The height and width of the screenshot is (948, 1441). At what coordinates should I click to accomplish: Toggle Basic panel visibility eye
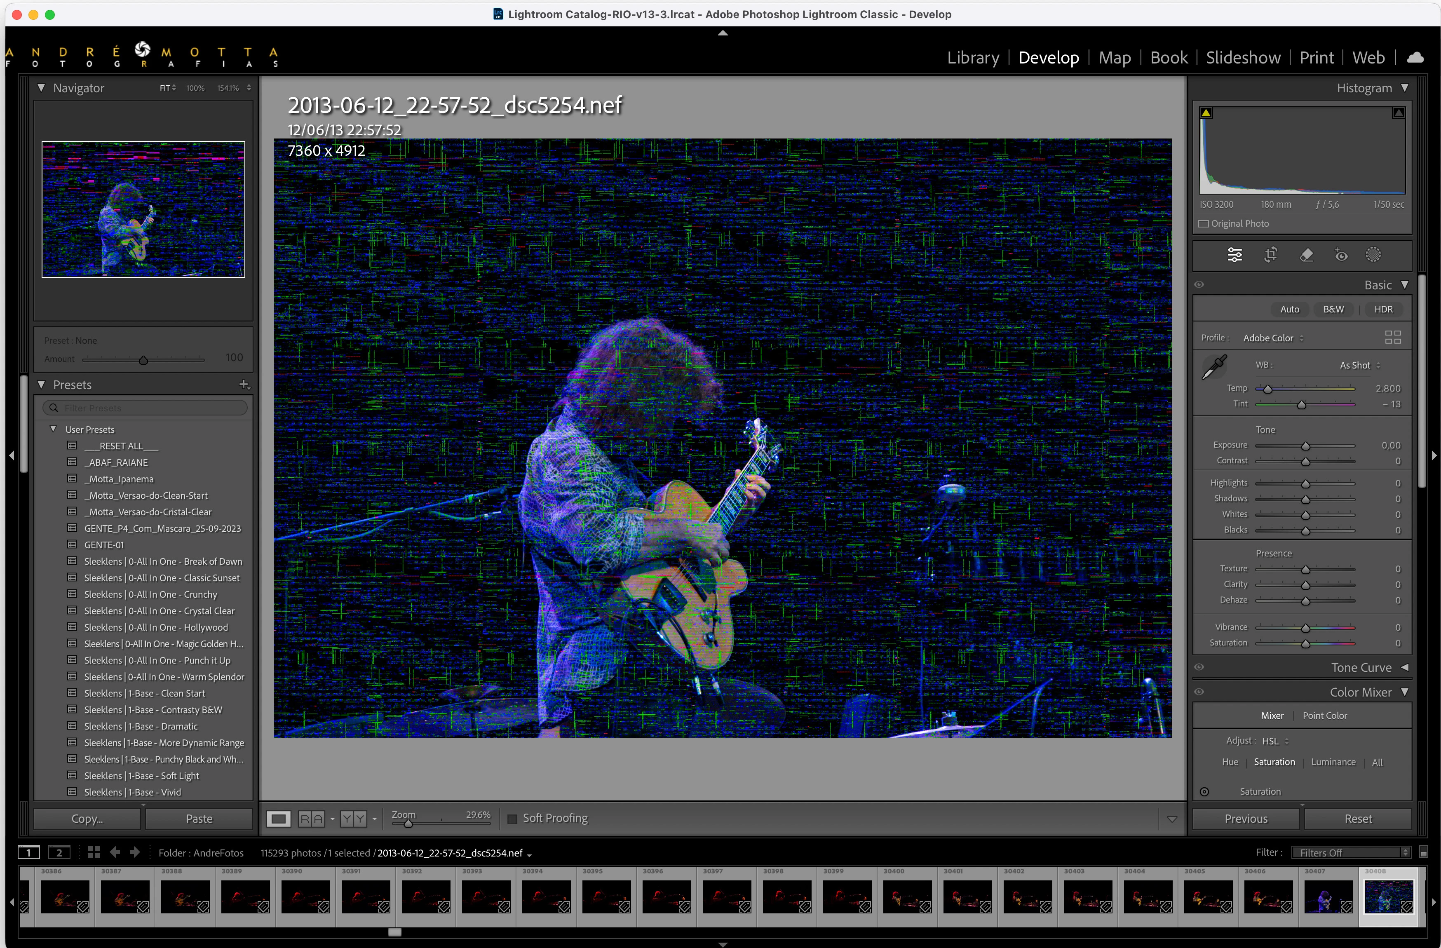tap(1199, 284)
